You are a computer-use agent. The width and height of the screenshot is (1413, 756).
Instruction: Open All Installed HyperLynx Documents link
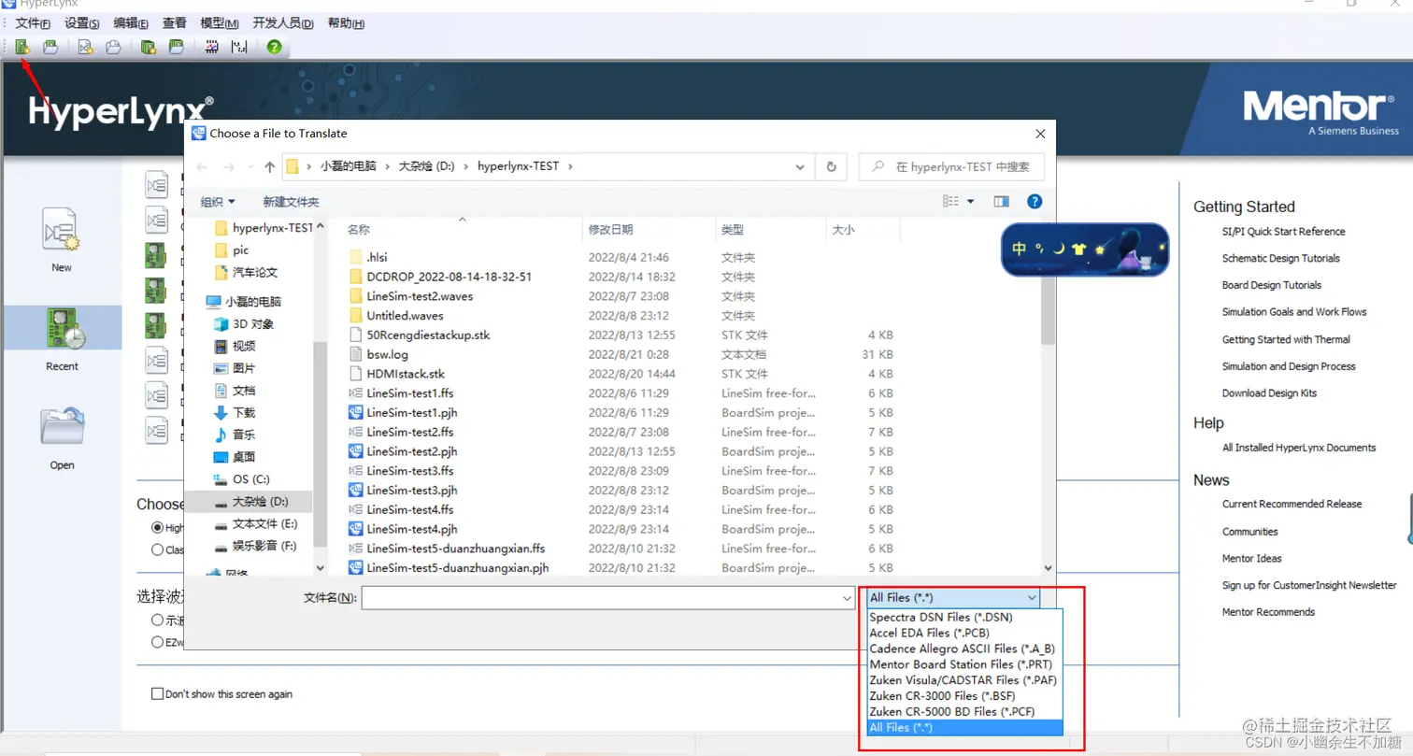click(1299, 448)
